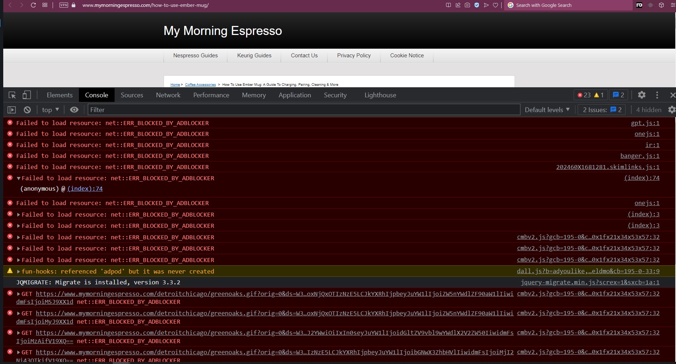Open the Default levels dropdown

(547, 110)
